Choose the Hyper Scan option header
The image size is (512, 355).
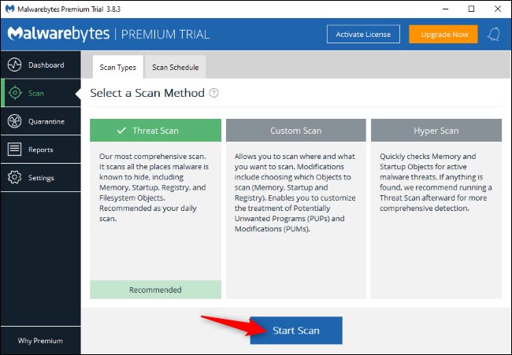(436, 130)
